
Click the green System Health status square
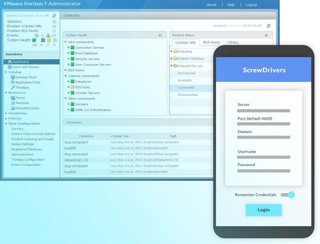tap(34, 40)
